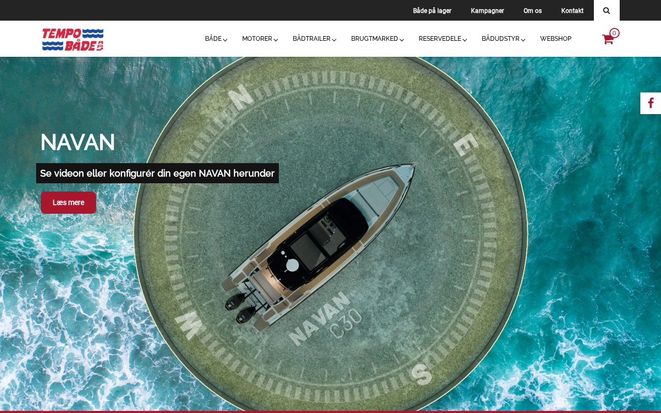The image size is (661, 413).
Task: Visit the Om os page
Action: coord(532,10)
